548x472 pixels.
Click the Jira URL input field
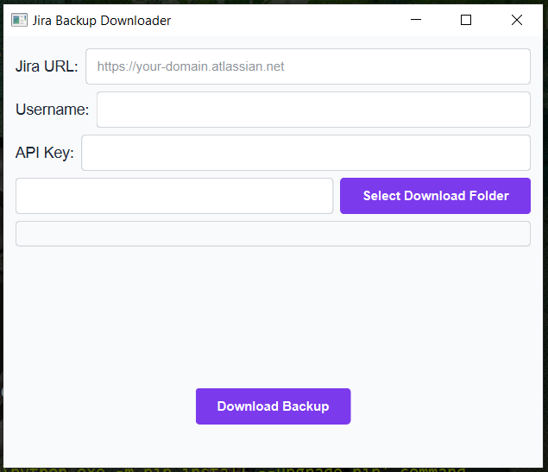coord(308,66)
